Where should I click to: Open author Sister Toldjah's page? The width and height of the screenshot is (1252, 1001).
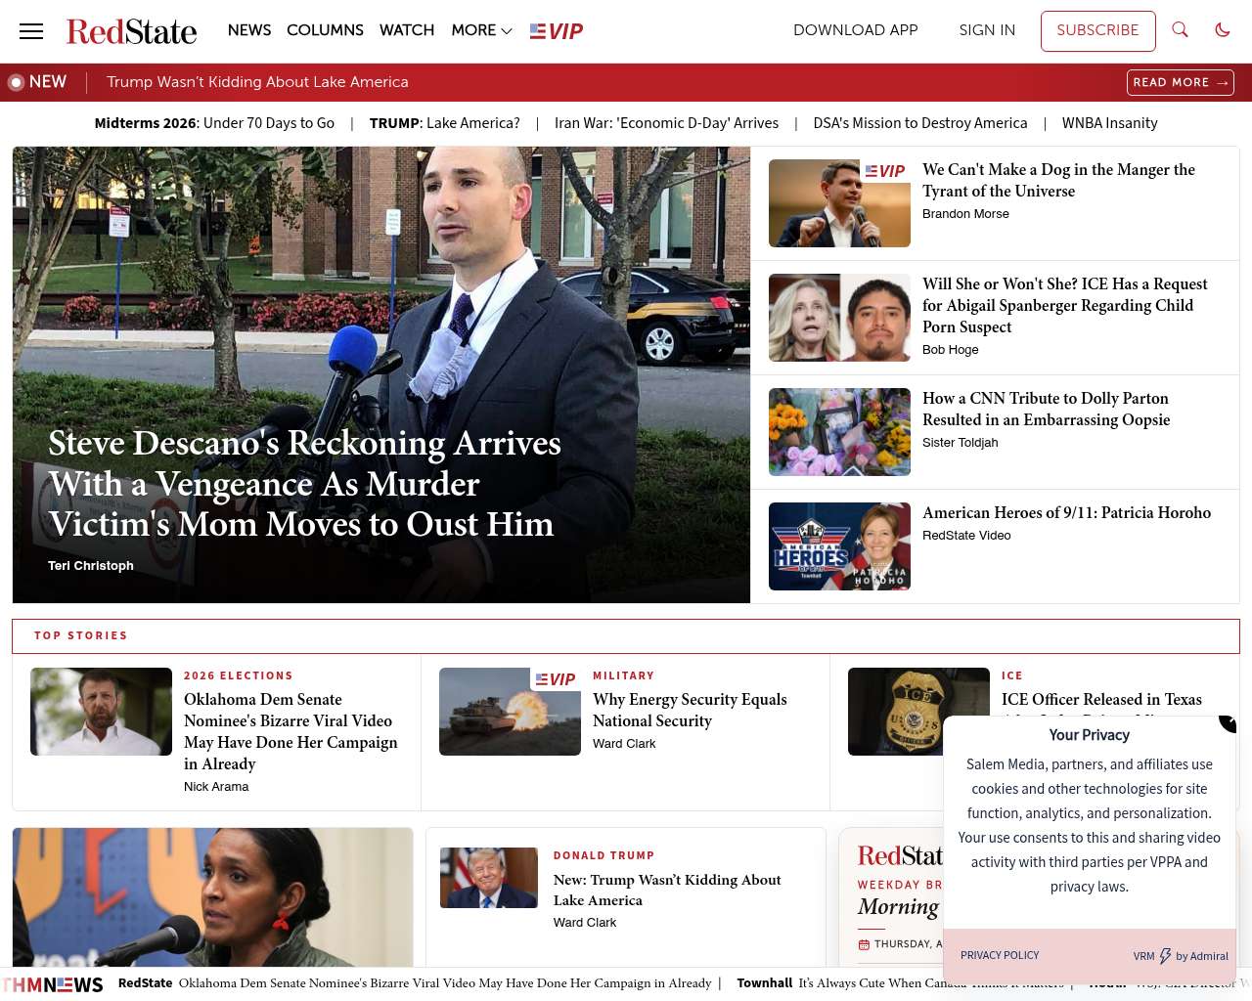coord(961,443)
